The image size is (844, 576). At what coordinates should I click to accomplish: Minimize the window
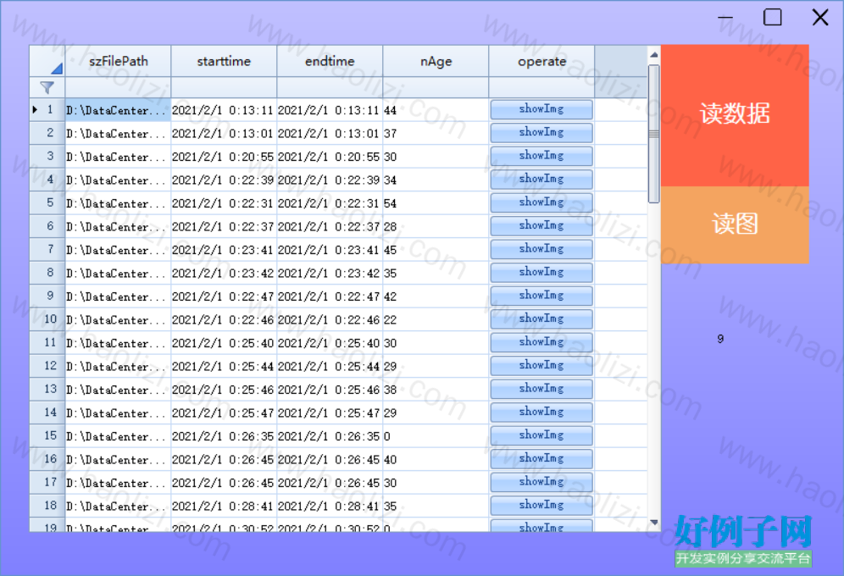[725, 17]
